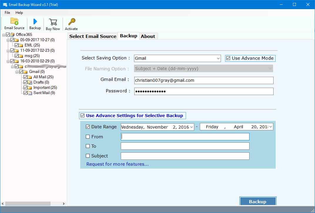This screenshot has width=315, height=213.
Task: Switch to Select Email Source tab
Action: (93, 36)
